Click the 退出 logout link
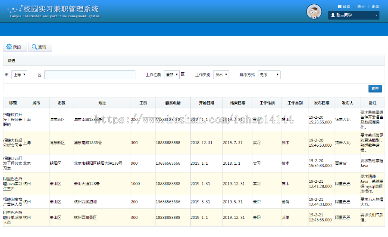This screenshot has height=237, width=388. click(x=375, y=6)
